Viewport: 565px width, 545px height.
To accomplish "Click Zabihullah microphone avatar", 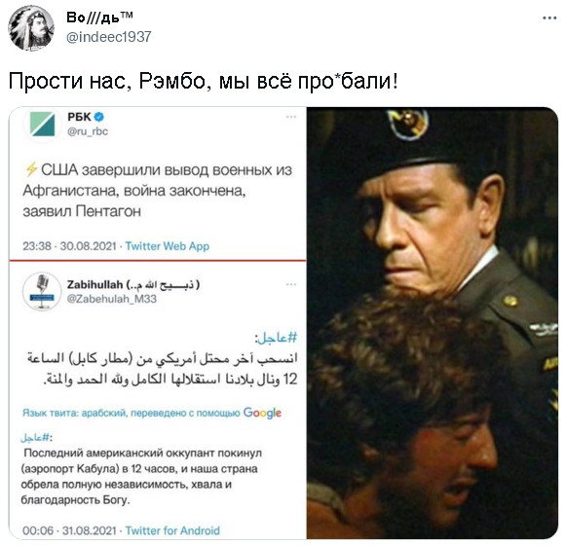I will click(x=42, y=292).
